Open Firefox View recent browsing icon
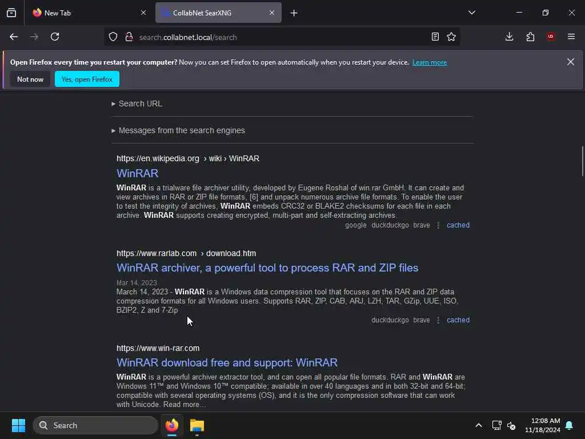 point(11,13)
